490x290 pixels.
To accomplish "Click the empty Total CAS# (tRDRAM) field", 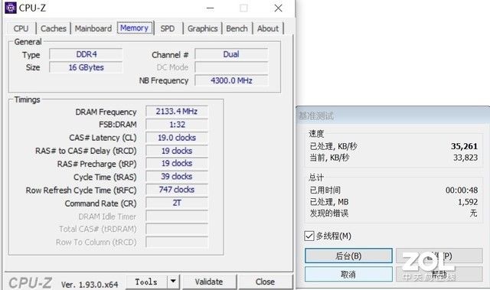I will pos(177,229).
